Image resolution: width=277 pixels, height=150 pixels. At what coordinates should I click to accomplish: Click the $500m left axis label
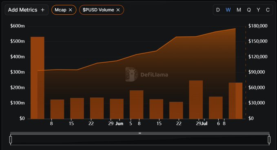(18, 41)
